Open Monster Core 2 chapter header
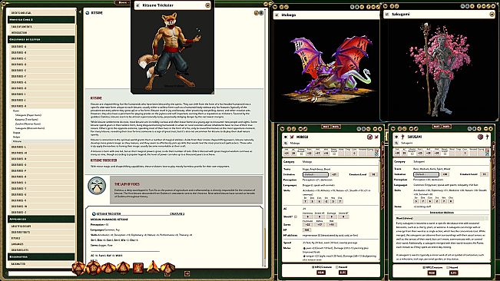This screenshot has width=500, height=281. 41,20
